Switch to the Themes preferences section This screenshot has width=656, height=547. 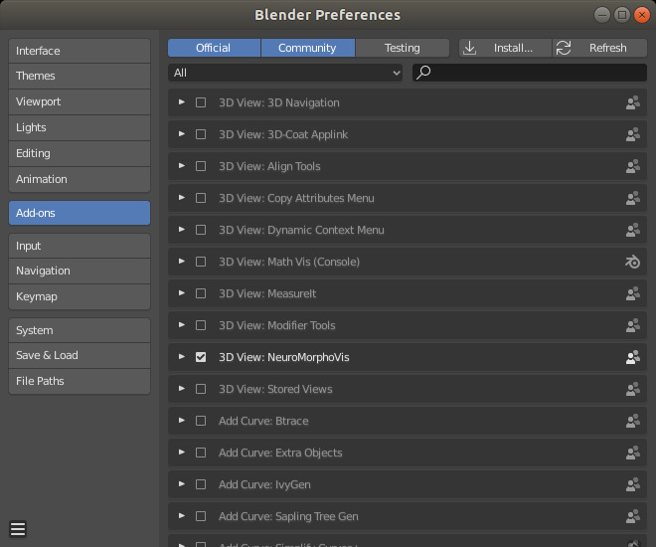[x=80, y=76]
